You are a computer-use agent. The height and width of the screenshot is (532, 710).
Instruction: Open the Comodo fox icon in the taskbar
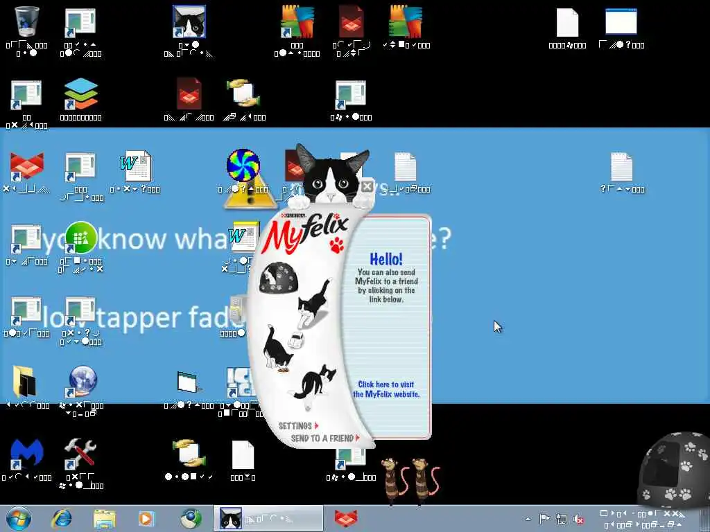point(346,518)
